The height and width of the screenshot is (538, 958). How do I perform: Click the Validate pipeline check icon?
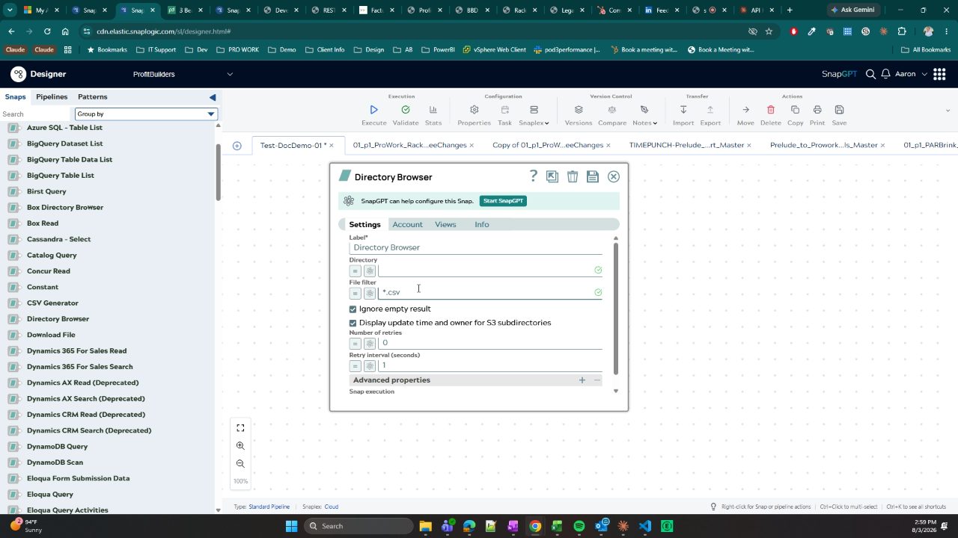(x=406, y=110)
